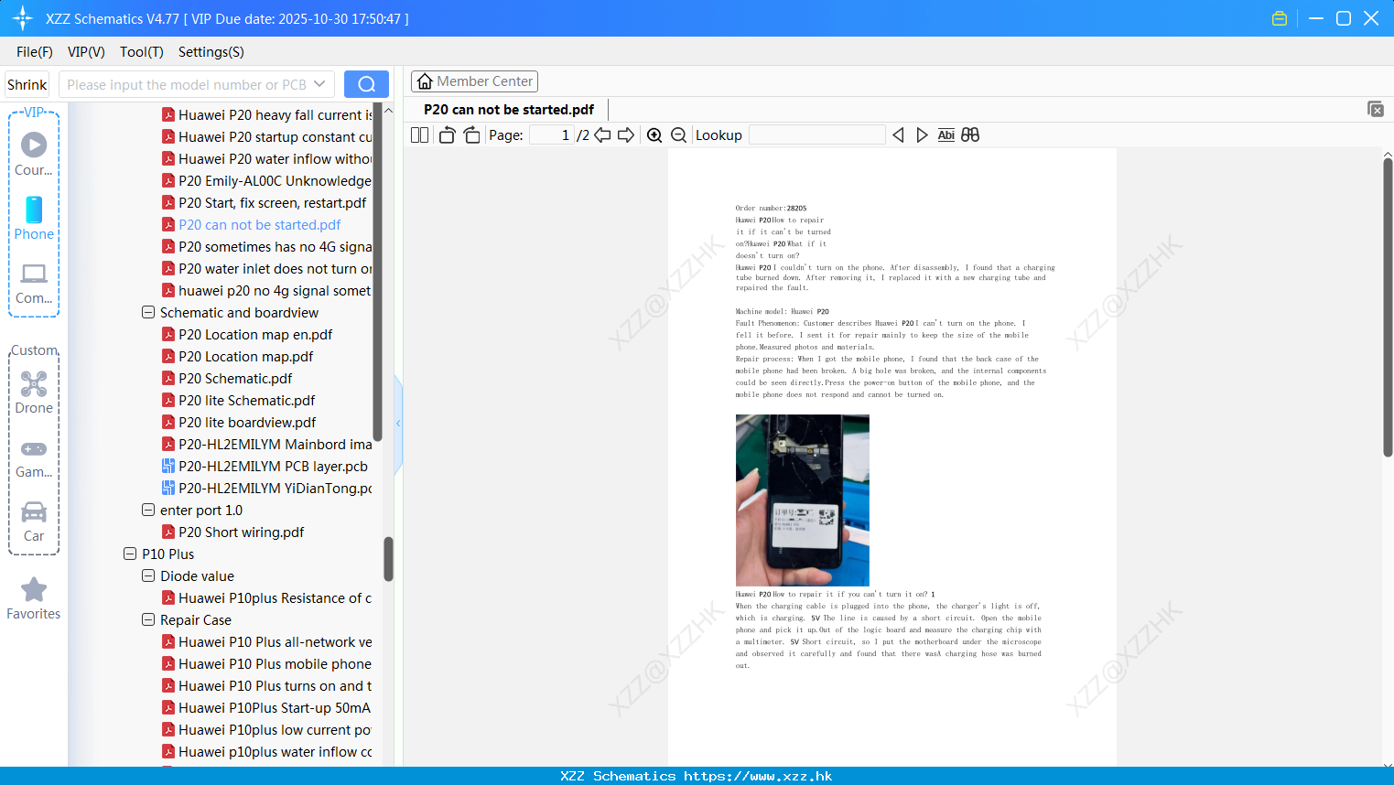
Task: Collapse Schematic and boardview folder
Action: coord(148,312)
